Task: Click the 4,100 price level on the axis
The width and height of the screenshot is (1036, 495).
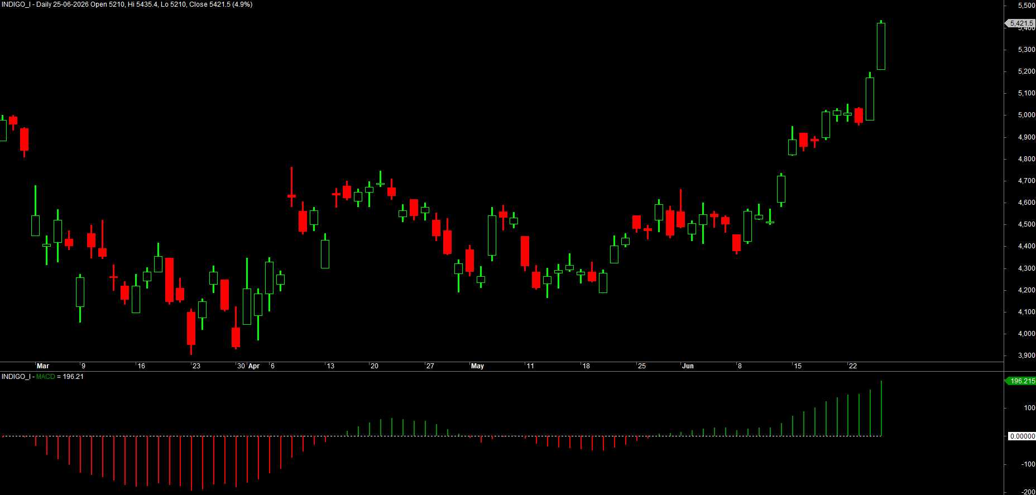Action: 1027,312
